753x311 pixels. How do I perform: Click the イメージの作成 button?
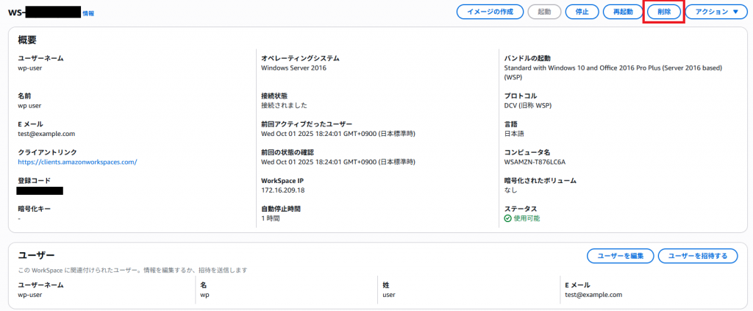[x=490, y=12]
